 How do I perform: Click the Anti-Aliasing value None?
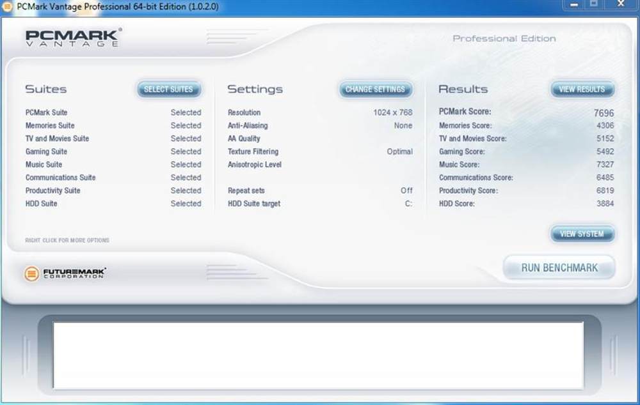point(403,125)
